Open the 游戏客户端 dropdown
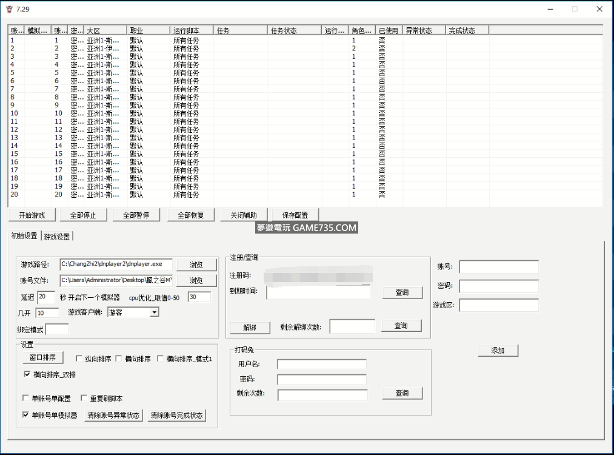Image resolution: width=614 pixels, height=455 pixels. (x=154, y=312)
